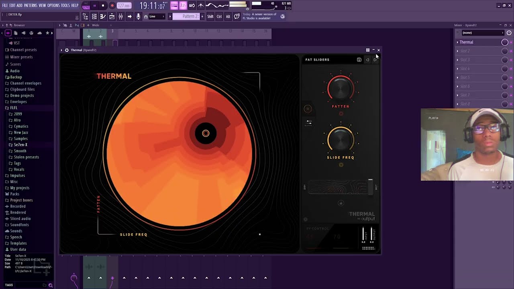Image resolution: width=514 pixels, height=289 pixels.
Task: Select the browser plugins tab icon
Action: click(24, 33)
